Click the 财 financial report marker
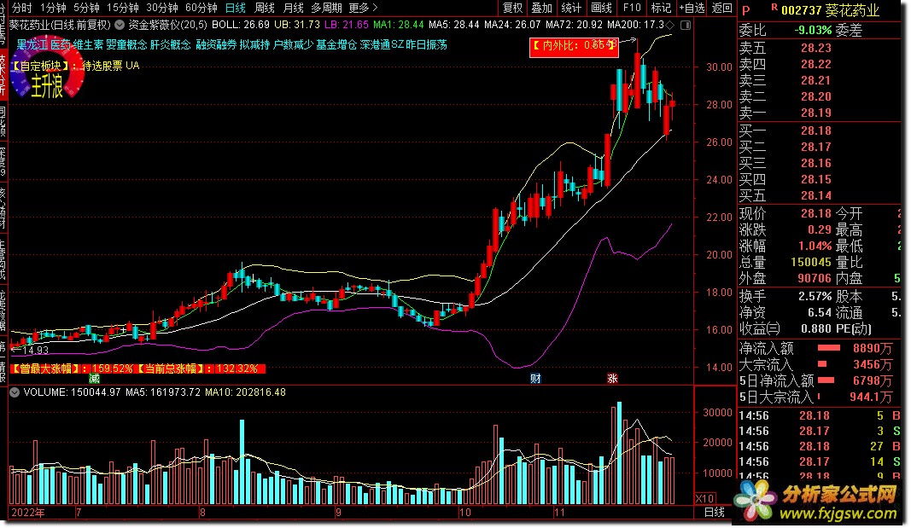The width and height of the screenshot is (911, 528). click(x=535, y=379)
